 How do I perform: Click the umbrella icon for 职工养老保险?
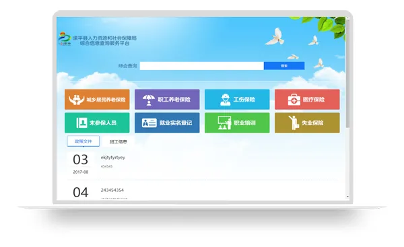[149, 100]
